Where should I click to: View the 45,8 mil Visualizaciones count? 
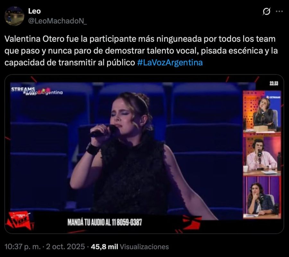click(130, 247)
